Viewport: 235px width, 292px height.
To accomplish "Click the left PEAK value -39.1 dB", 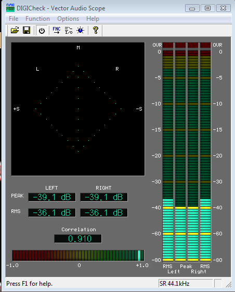I will click(52, 197).
